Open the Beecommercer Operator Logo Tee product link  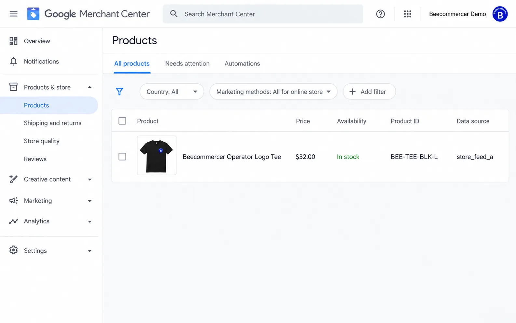232,157
